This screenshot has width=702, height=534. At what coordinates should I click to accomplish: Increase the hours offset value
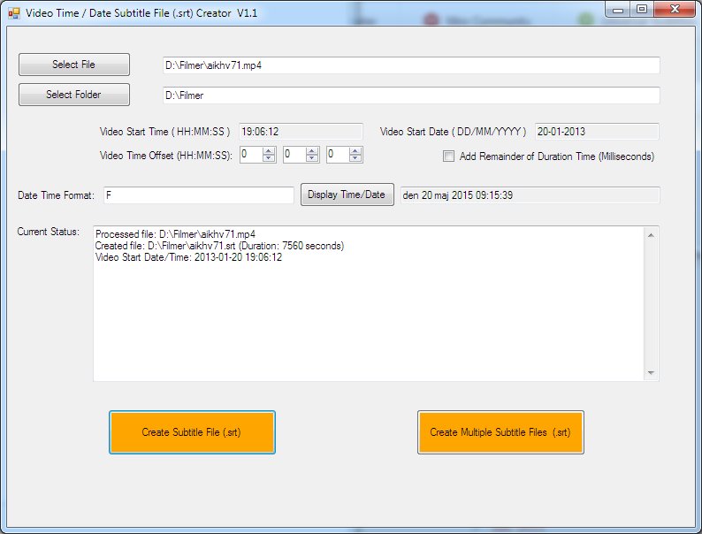[x=269, y=151]
